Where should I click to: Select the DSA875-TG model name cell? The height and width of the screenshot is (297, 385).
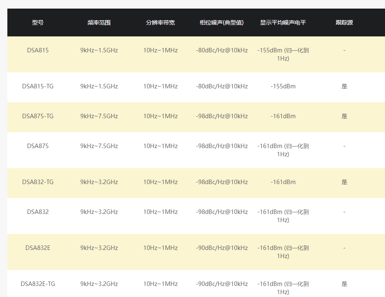[38, 116]
